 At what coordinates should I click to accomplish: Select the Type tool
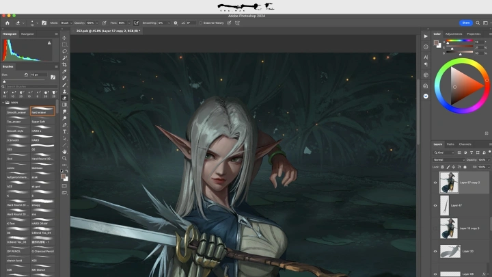tap(64, 131)
